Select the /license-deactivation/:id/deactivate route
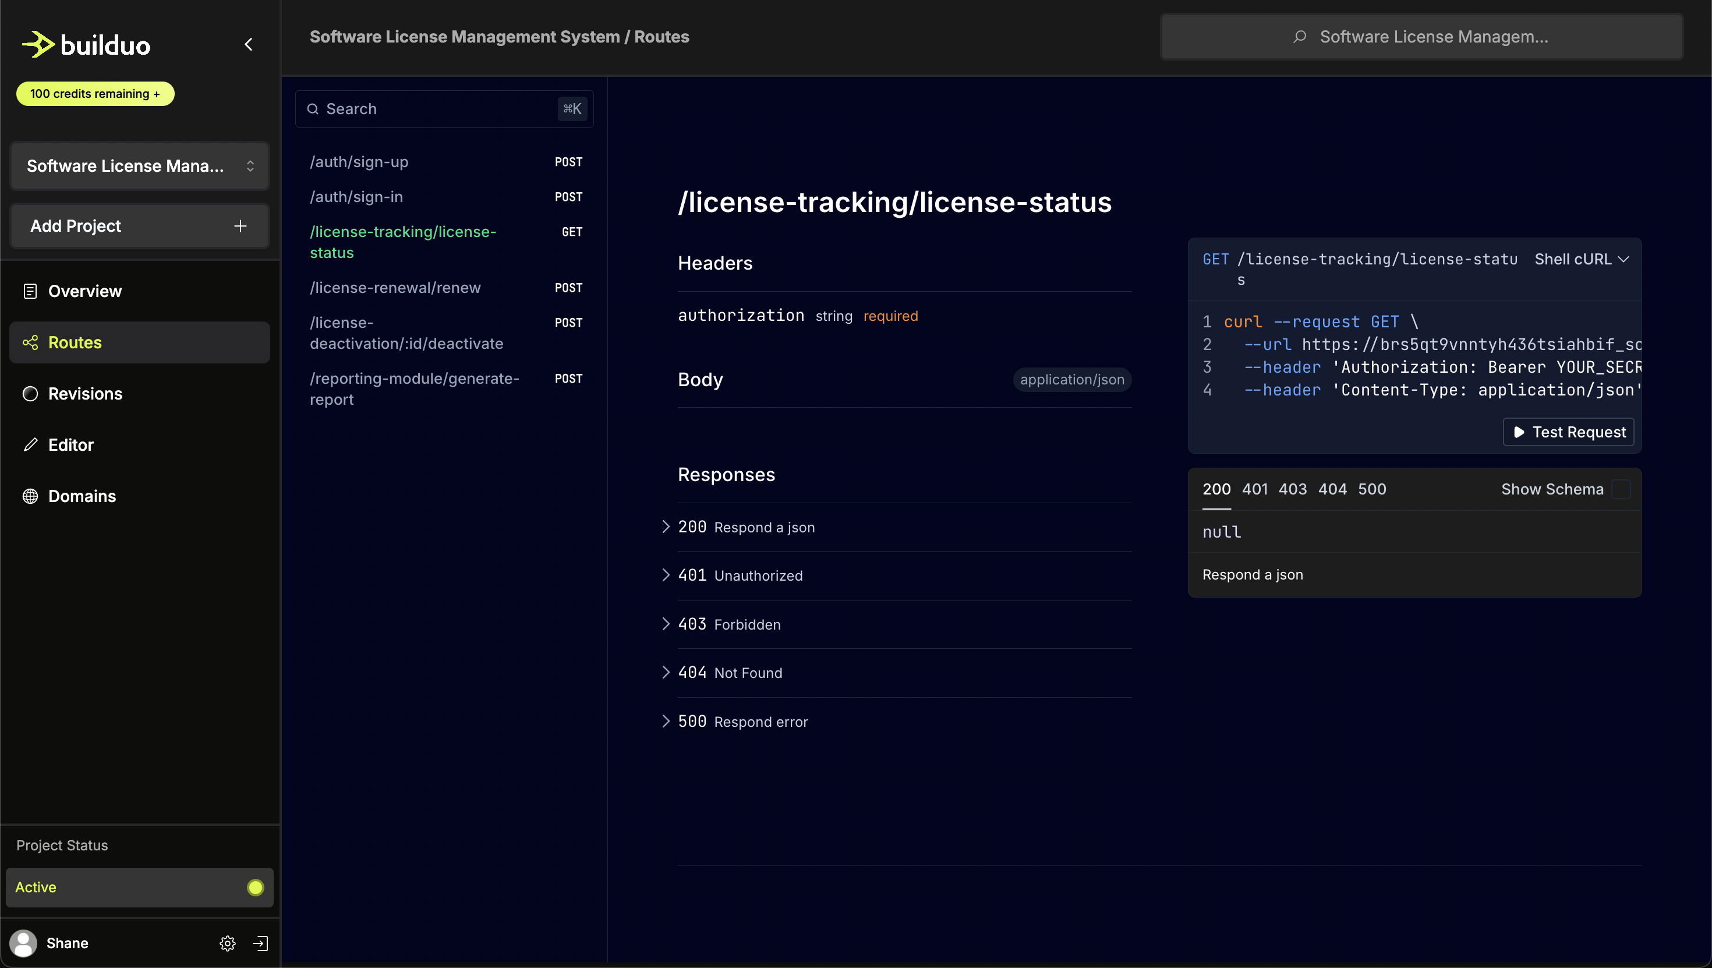Screen dimensions: 1712x968 click(x=445, y=333)
